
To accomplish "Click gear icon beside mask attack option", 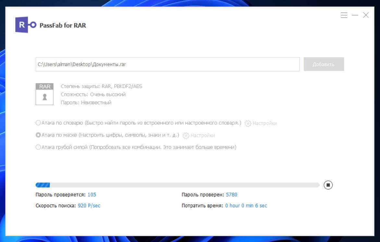I will point(186,136).
